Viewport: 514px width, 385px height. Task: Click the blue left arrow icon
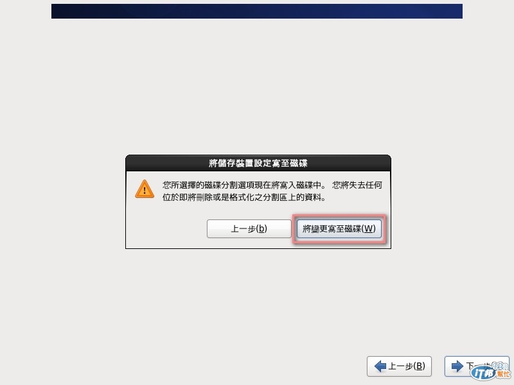(x=380, y=366)
